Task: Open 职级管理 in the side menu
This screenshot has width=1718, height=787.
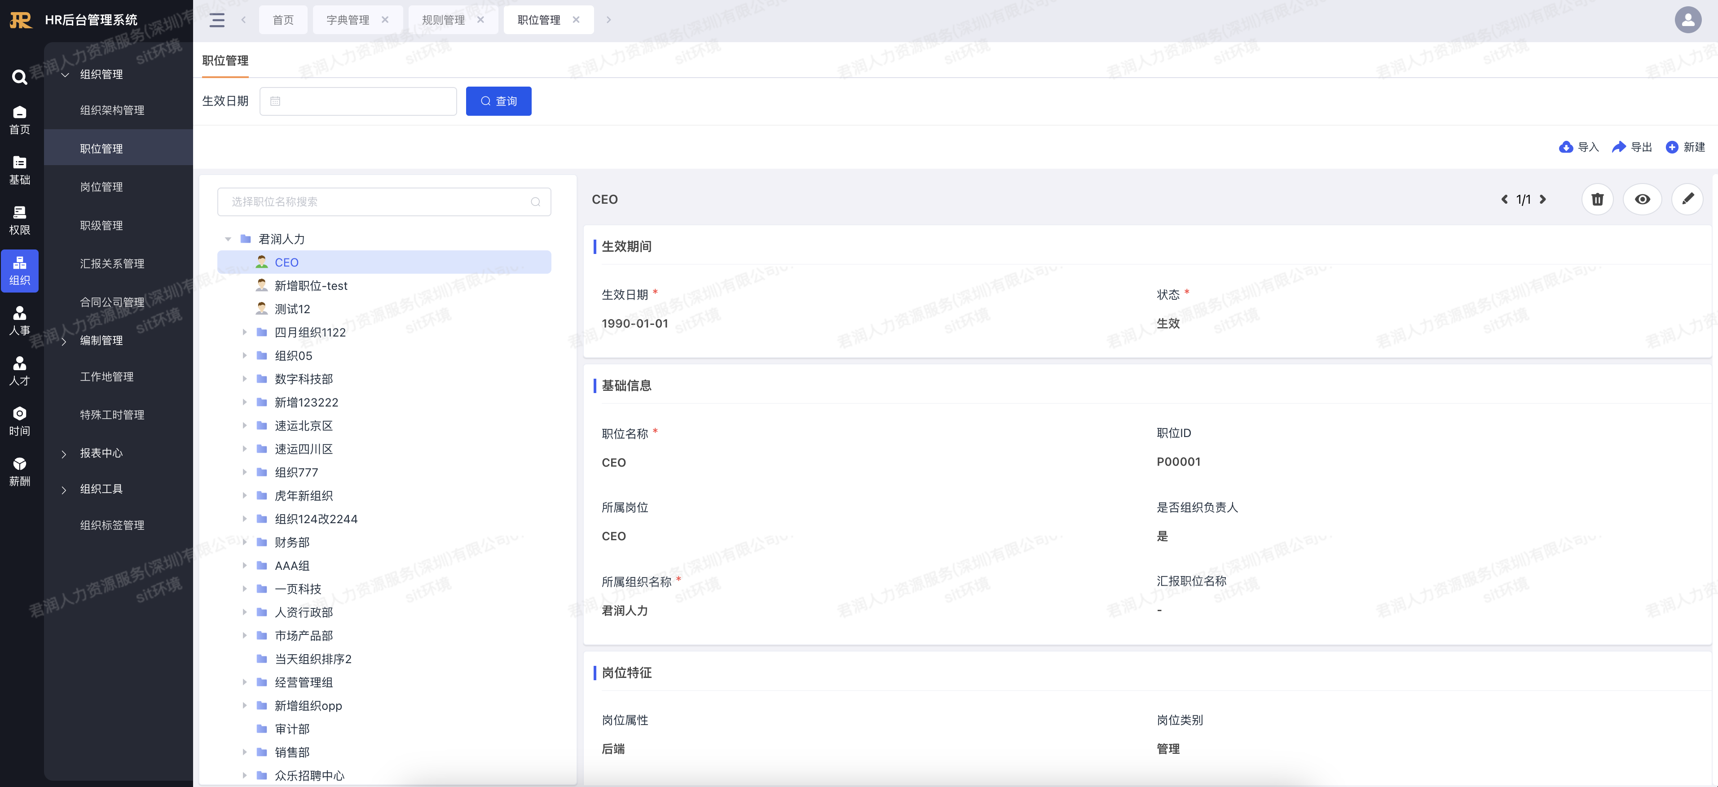Action: point(101,225)
